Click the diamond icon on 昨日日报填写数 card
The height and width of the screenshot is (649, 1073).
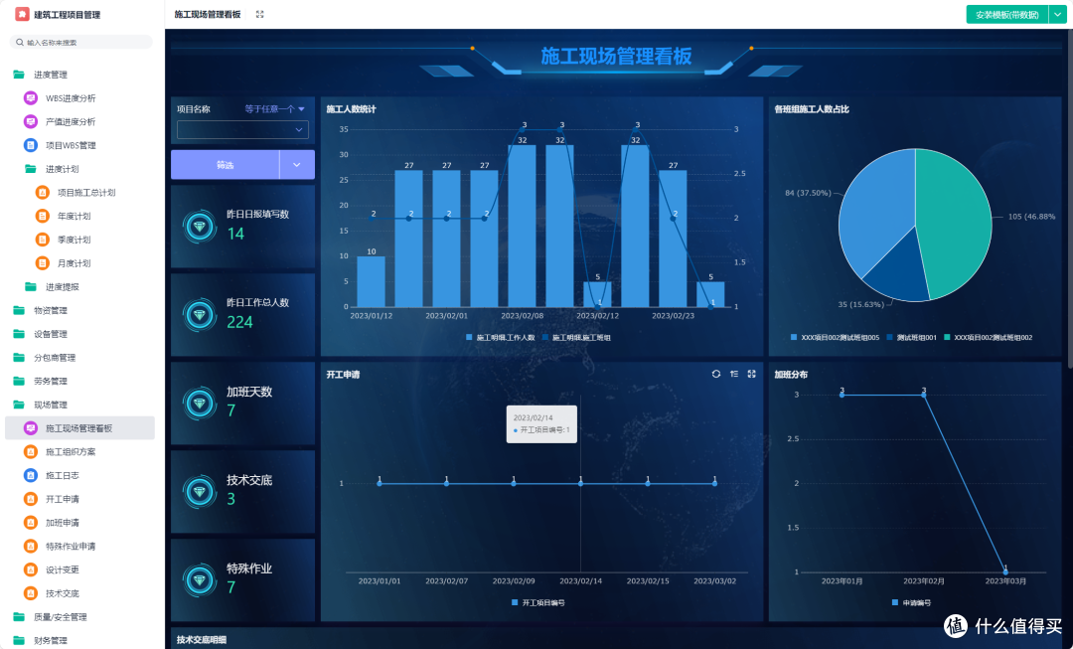pos(200,226)
